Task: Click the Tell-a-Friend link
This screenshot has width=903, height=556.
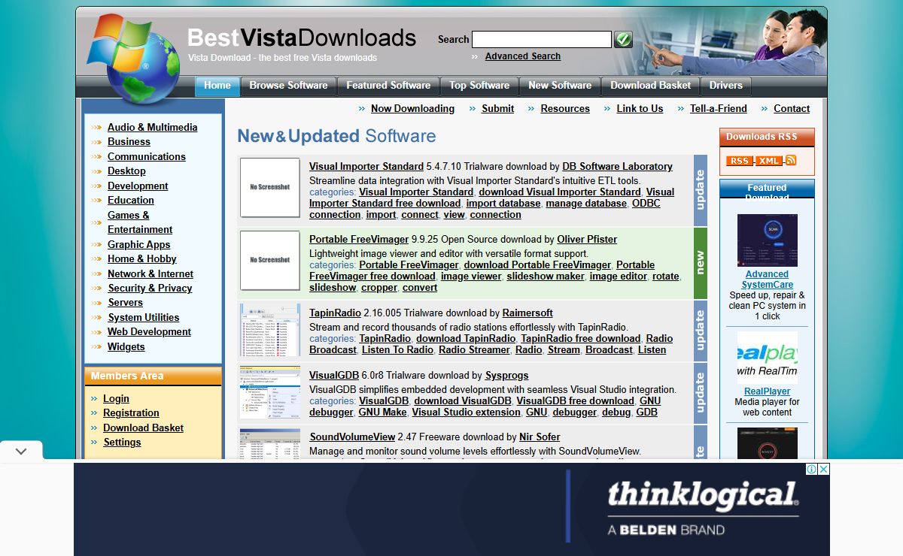Action: 719,109
